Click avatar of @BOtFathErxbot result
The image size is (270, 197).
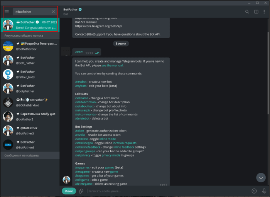[x=8, y=103]
